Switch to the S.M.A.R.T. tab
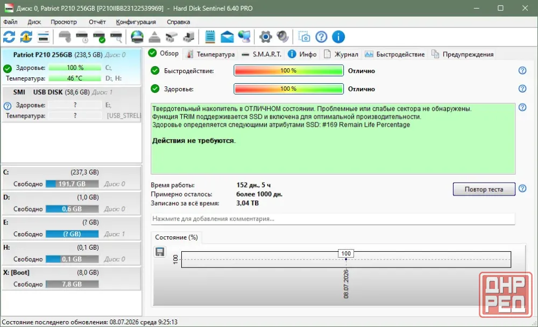Image resolution: width=538 pixels, height=327 pixels. (261, 54)
